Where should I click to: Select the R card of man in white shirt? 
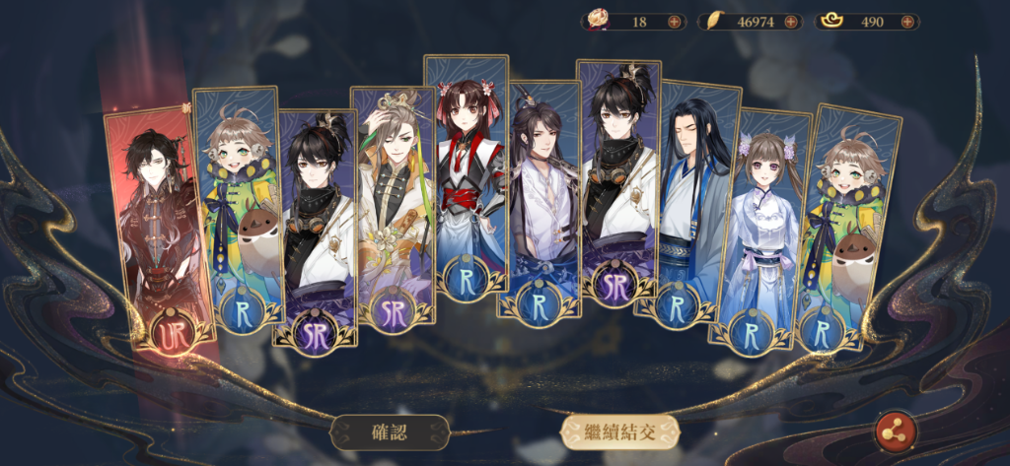[540, 198]
